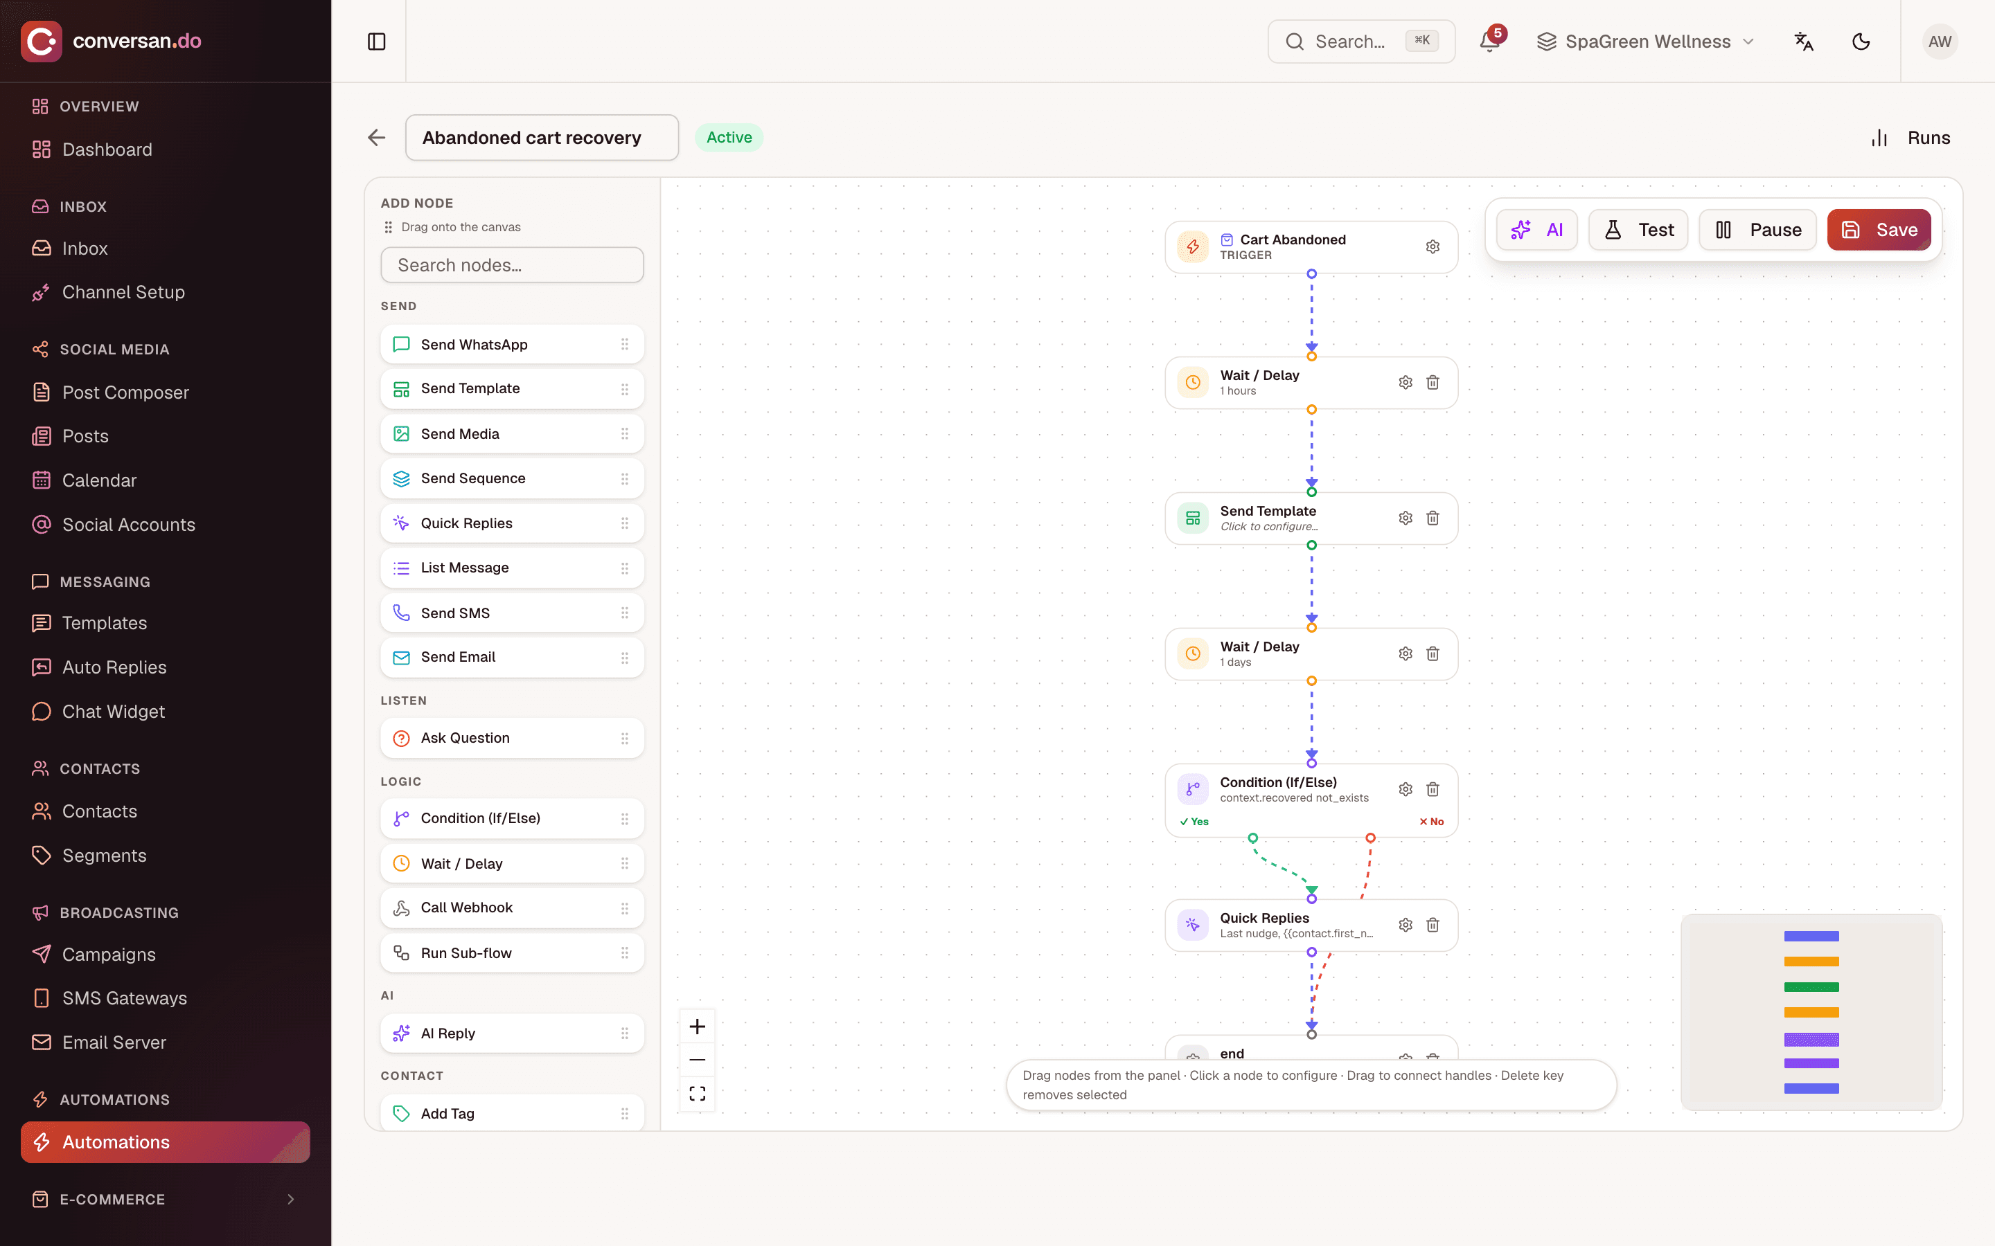Focus the Search nodes field
This screenshot has height=1246, width=1995.
(512, 265)
